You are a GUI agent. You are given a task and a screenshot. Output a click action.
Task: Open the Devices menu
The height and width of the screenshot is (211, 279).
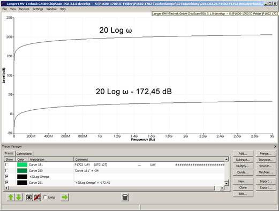[24, 9]
